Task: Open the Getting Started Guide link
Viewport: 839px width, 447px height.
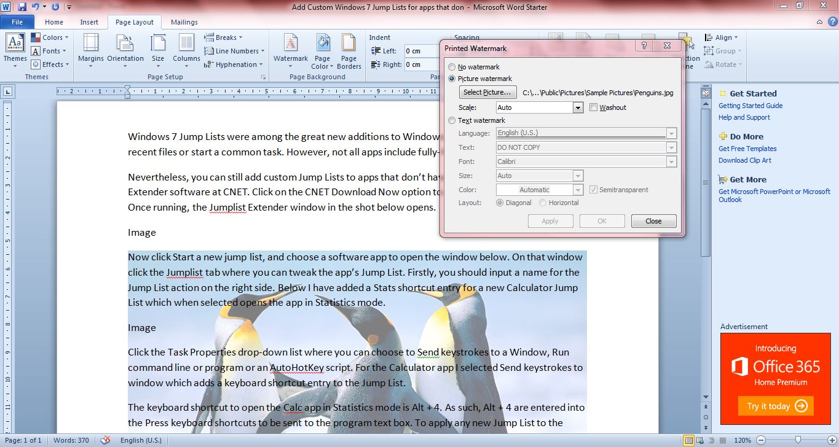Action: (x=750, y=106)
